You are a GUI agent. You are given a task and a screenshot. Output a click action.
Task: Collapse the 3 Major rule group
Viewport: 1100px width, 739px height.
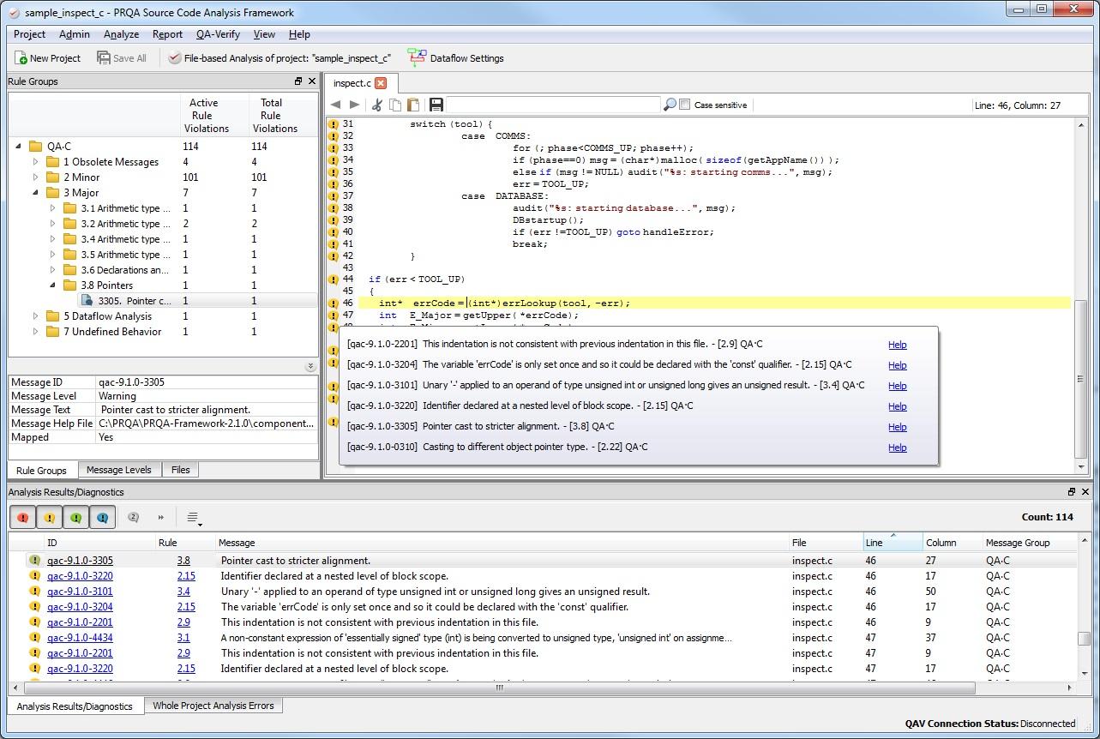tap(36, 193)
